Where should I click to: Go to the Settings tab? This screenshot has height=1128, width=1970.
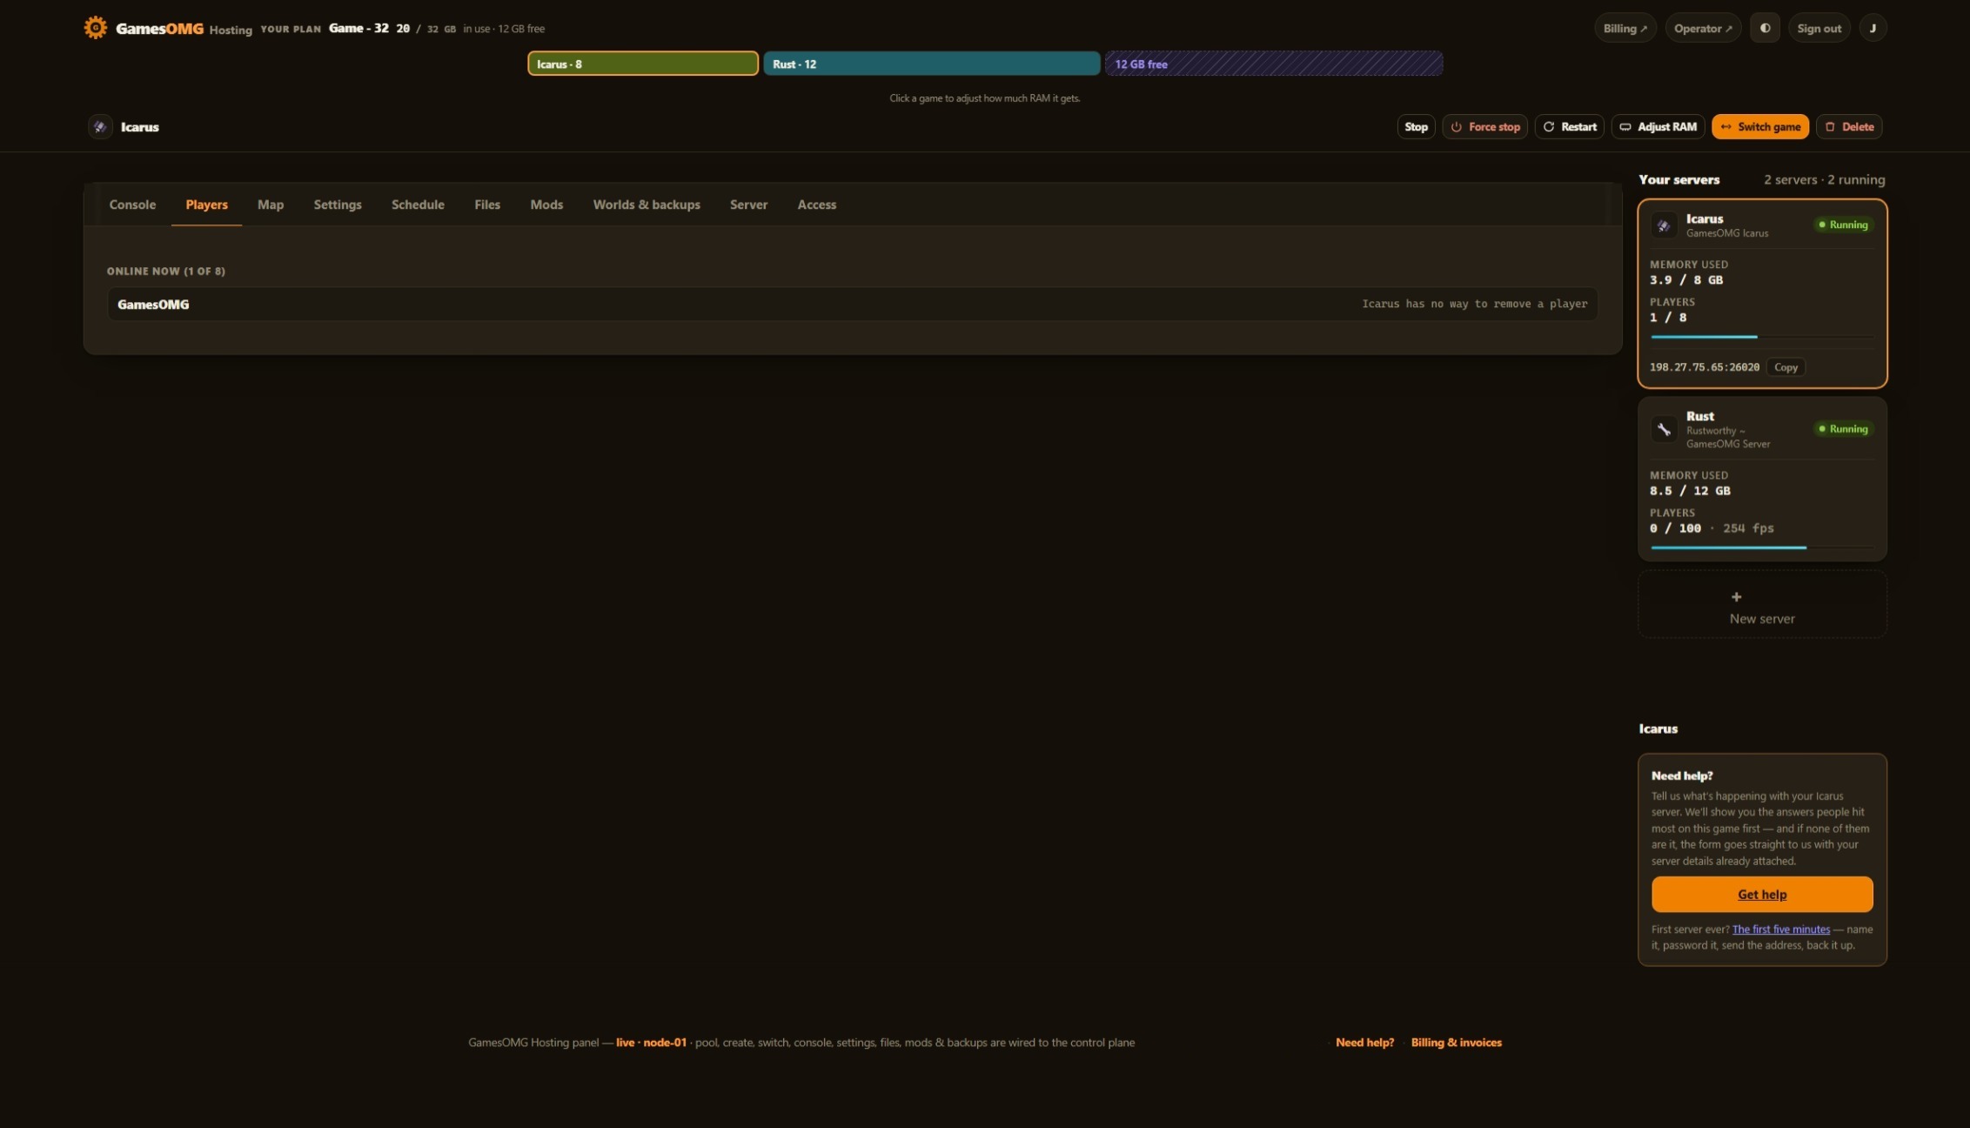coord(338,205)
